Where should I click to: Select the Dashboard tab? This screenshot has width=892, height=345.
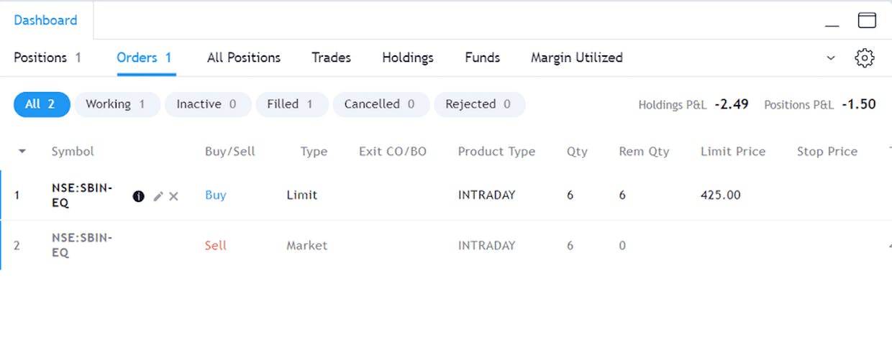[45, 20]
